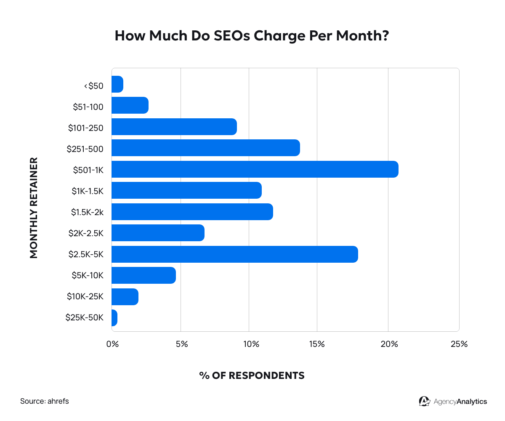Click the $51-100 bar

130,105
